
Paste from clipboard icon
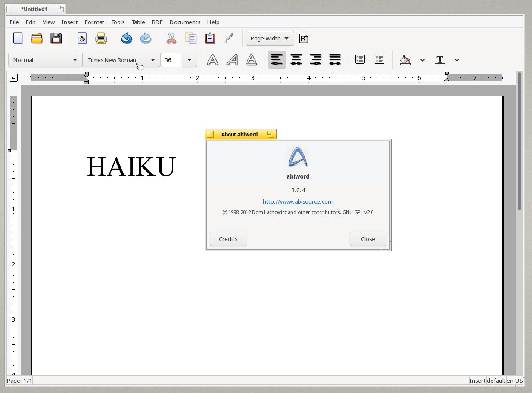coord(210,38)
